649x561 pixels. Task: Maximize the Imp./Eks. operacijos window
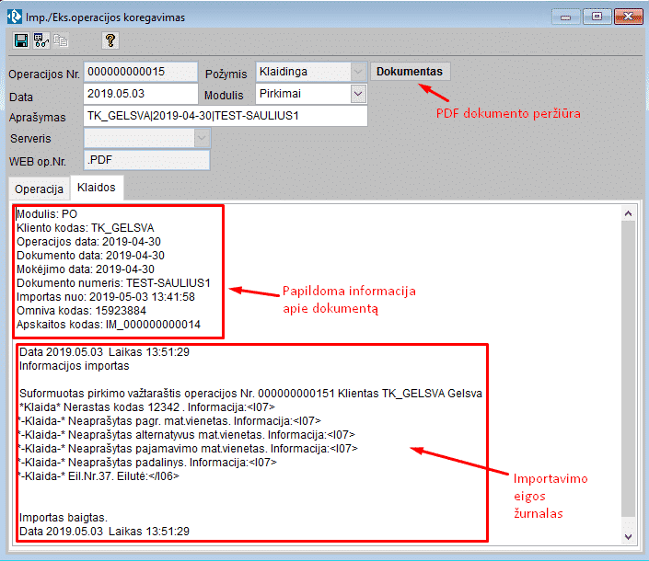pyautogui.click(x=597, y=16)
